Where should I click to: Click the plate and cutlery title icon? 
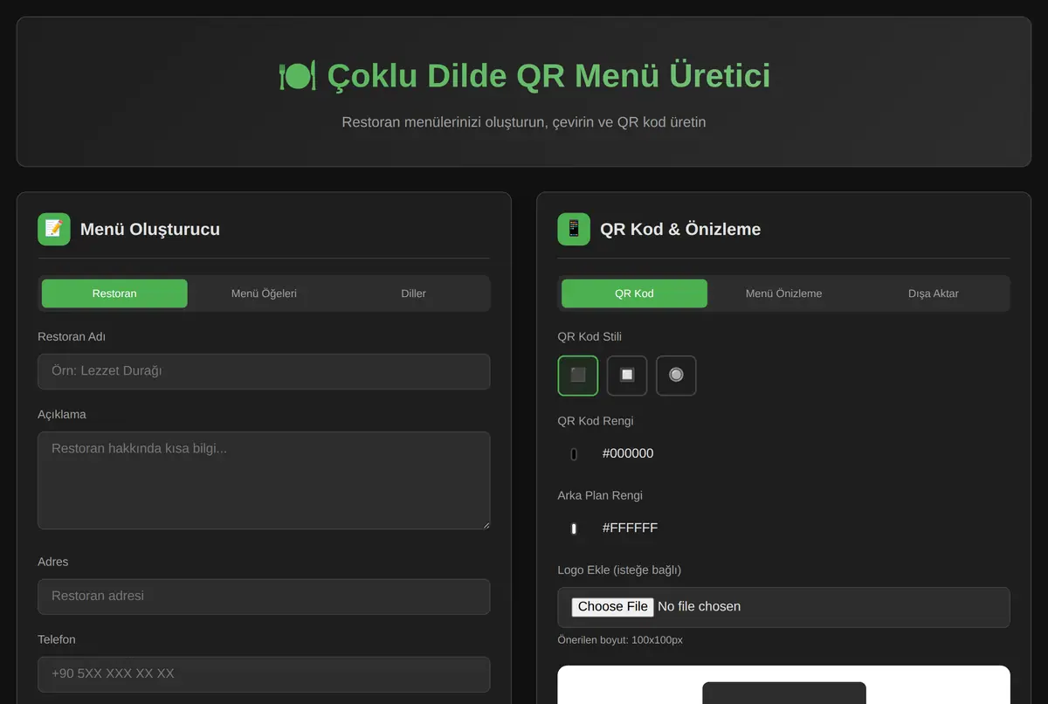pyautogui.click(x=297, y=76)
